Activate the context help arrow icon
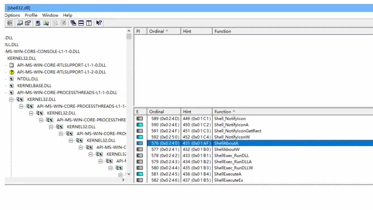 [x=99, y=23]
